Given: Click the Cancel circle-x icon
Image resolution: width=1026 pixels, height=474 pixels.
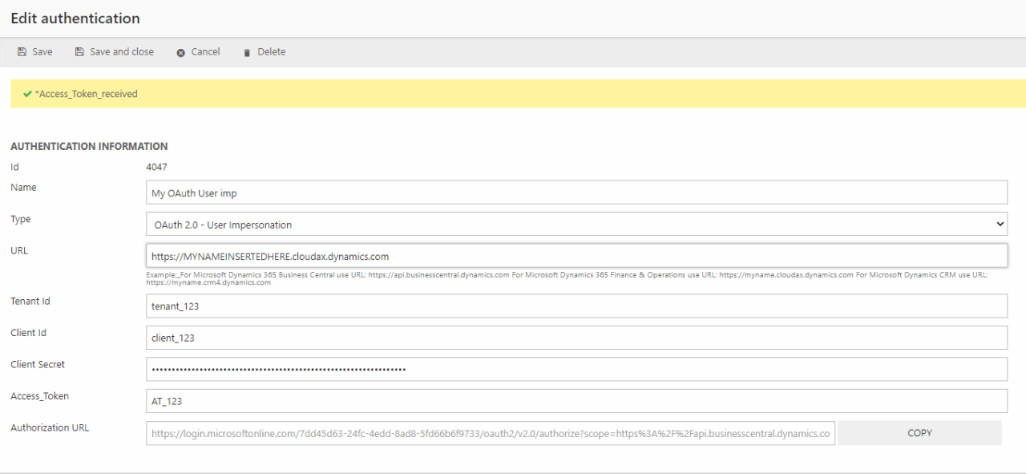Looking at the screenshot, I should click(x=181, y=52).
